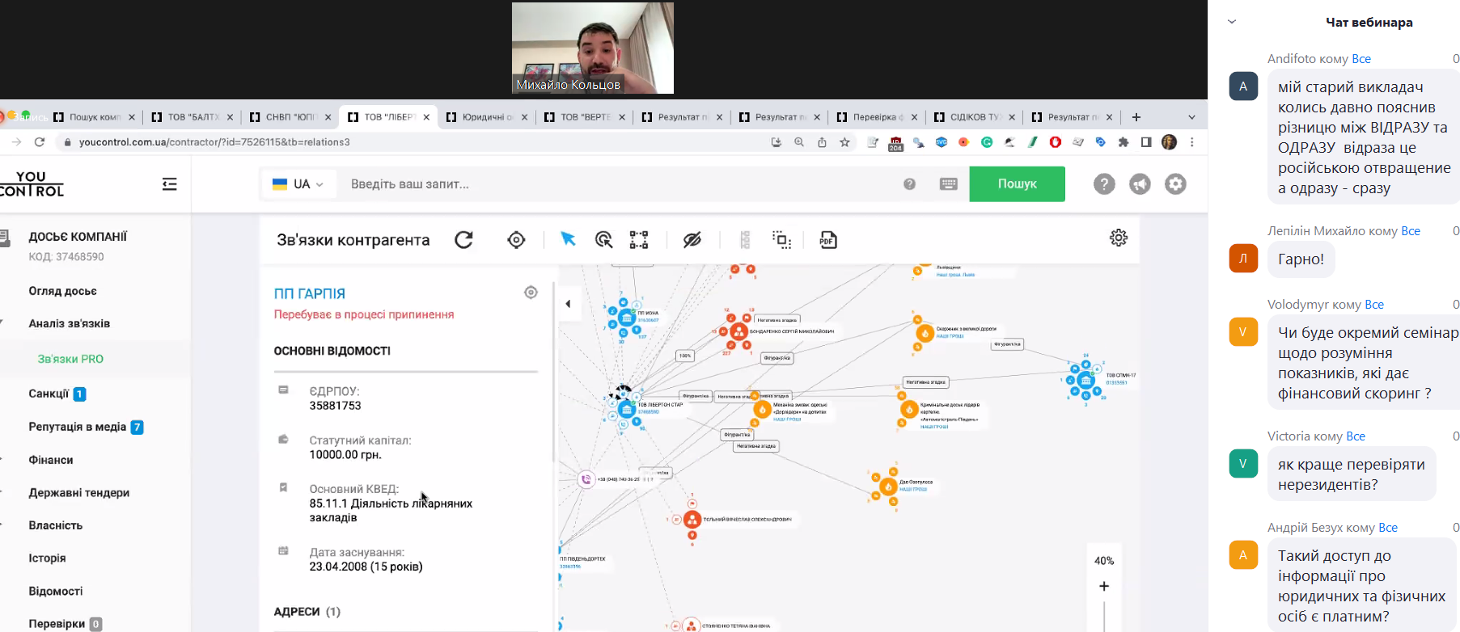
Task: Activate the lasso click-select tool
Action: click(603, 240)
